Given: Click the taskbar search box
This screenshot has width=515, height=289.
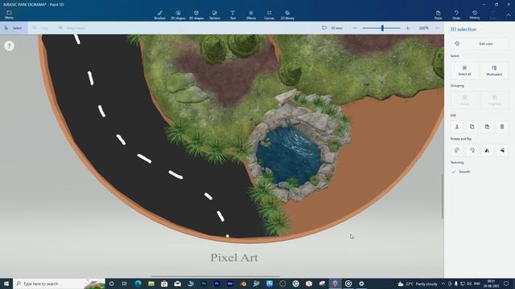Looking at the screenshot, I should pyautogui.click(x=59, y=283).
